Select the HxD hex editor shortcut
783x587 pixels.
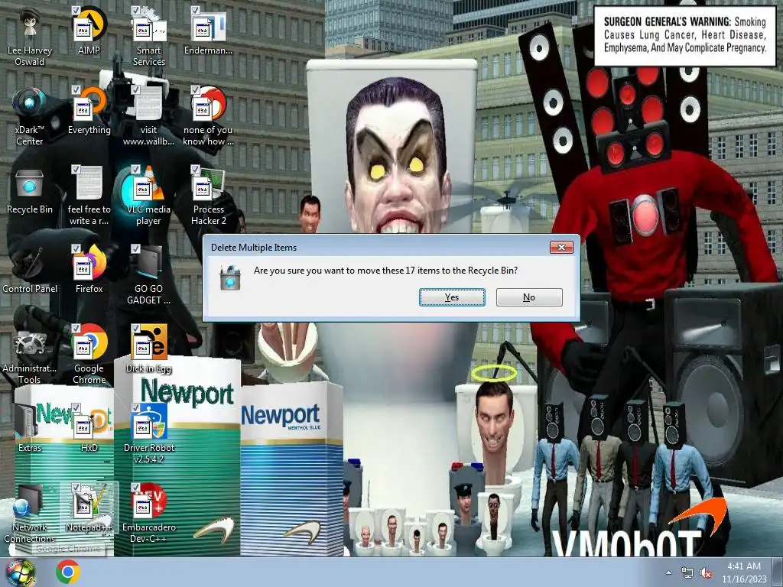[89, 429]
